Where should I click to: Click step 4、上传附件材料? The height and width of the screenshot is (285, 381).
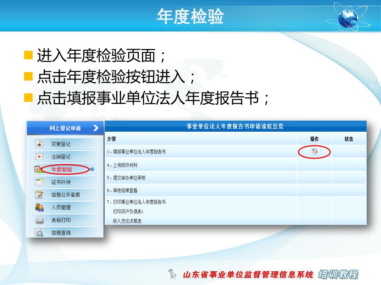[122, 165]
